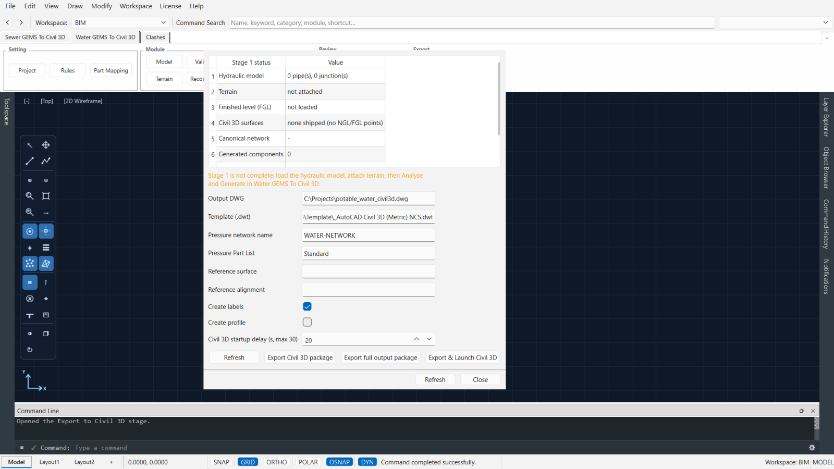Click the small circle-plus tool icon
Viewport: 834px width, 469px height.
pos(30,180)
